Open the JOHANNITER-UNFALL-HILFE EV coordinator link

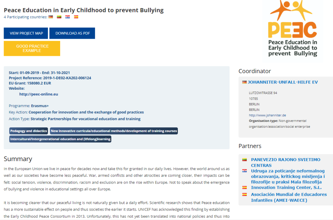(x=283, y=82)
